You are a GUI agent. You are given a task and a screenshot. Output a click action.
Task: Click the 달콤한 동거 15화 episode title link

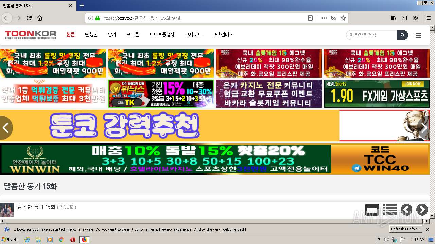click(36, 207)
